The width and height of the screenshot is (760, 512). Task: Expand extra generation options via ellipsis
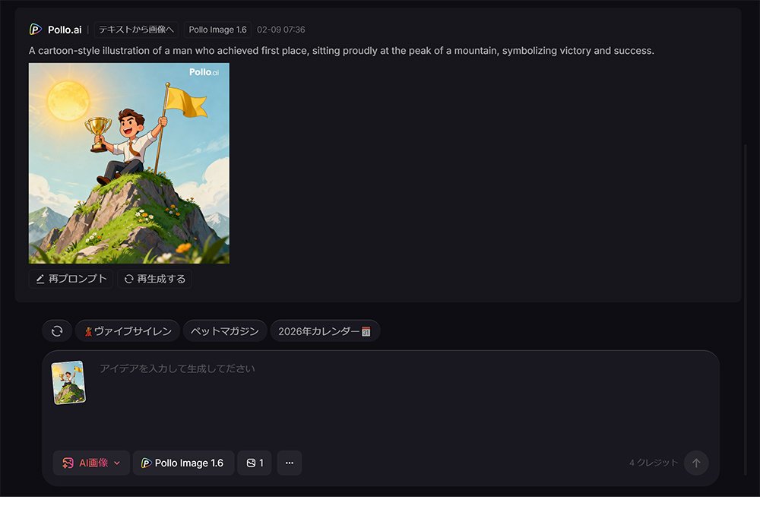pos(289,463)
